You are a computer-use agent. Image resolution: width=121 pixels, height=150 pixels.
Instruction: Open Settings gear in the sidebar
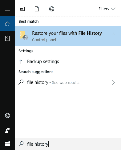pos(7,116)
